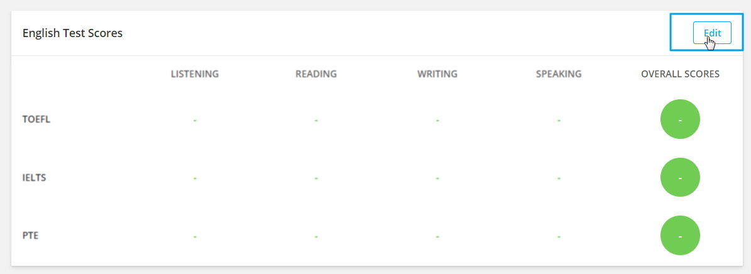Select the PTE row label
The height and width of the screenshot is (274, 751).
(31, 236)
